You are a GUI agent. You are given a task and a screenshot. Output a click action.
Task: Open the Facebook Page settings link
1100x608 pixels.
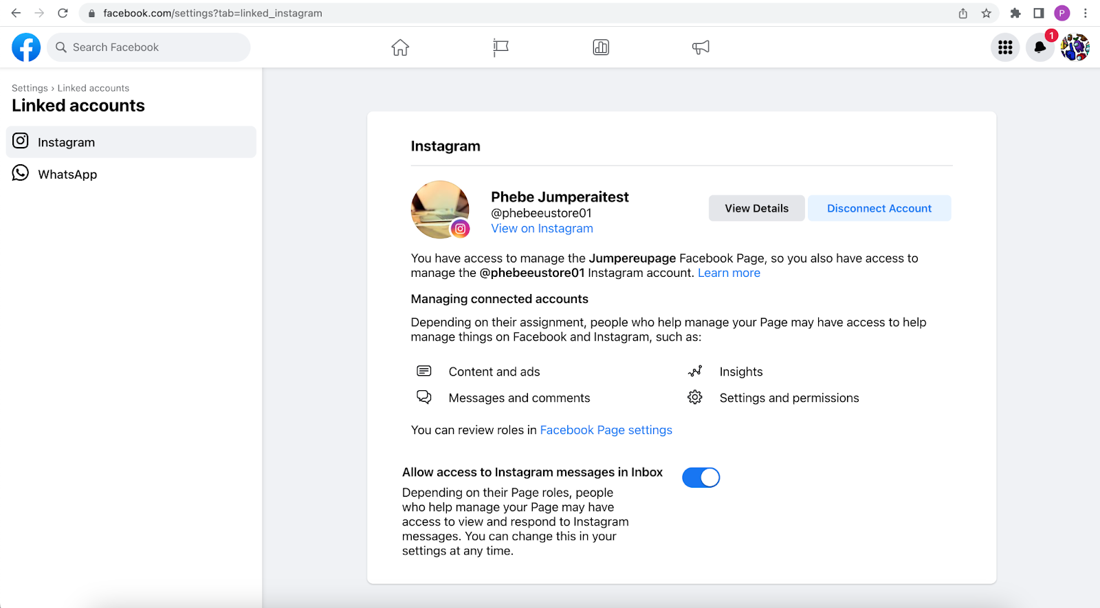[x=606, y=430]
